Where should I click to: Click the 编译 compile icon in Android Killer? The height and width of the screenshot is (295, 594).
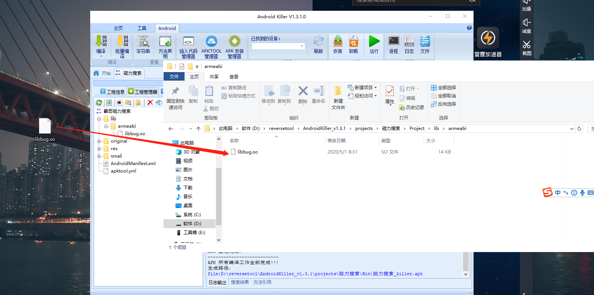[x=101, y=42]
